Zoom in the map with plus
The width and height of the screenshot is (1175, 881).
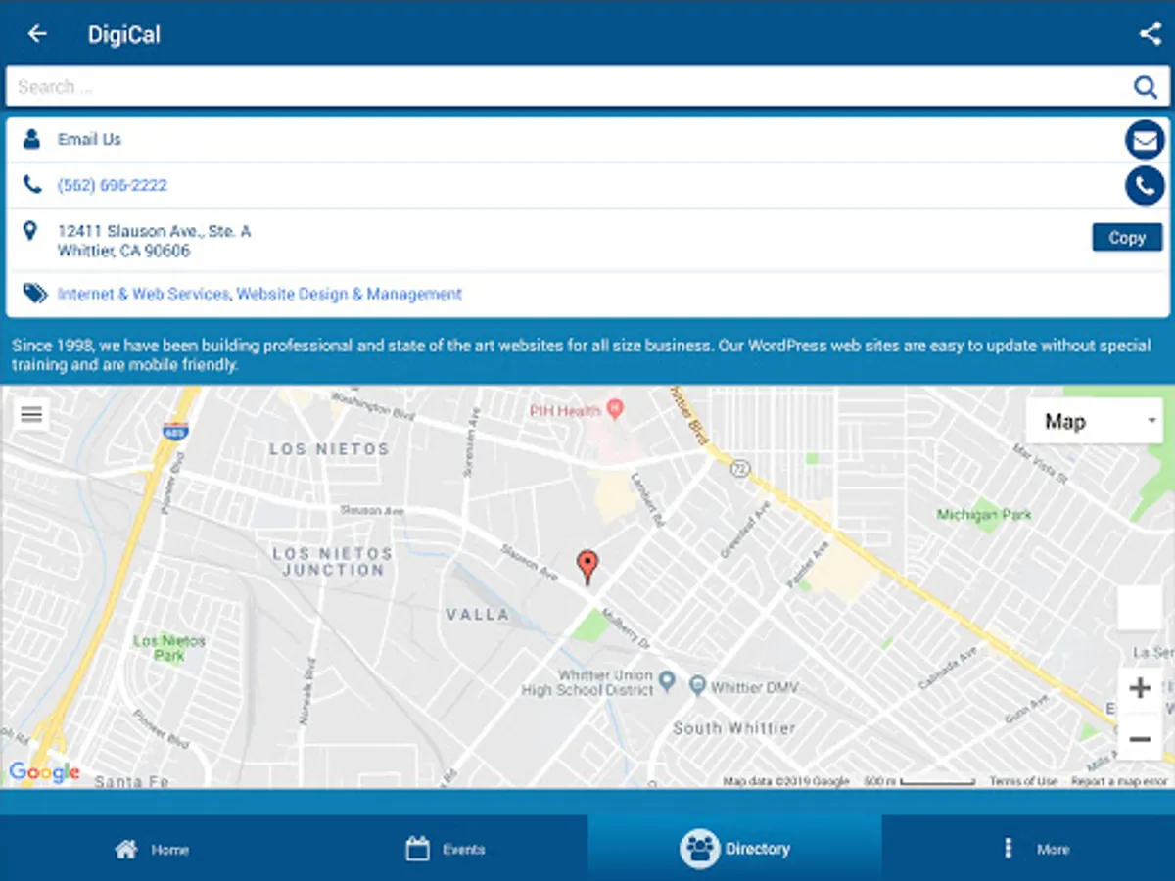[1140, 688]
